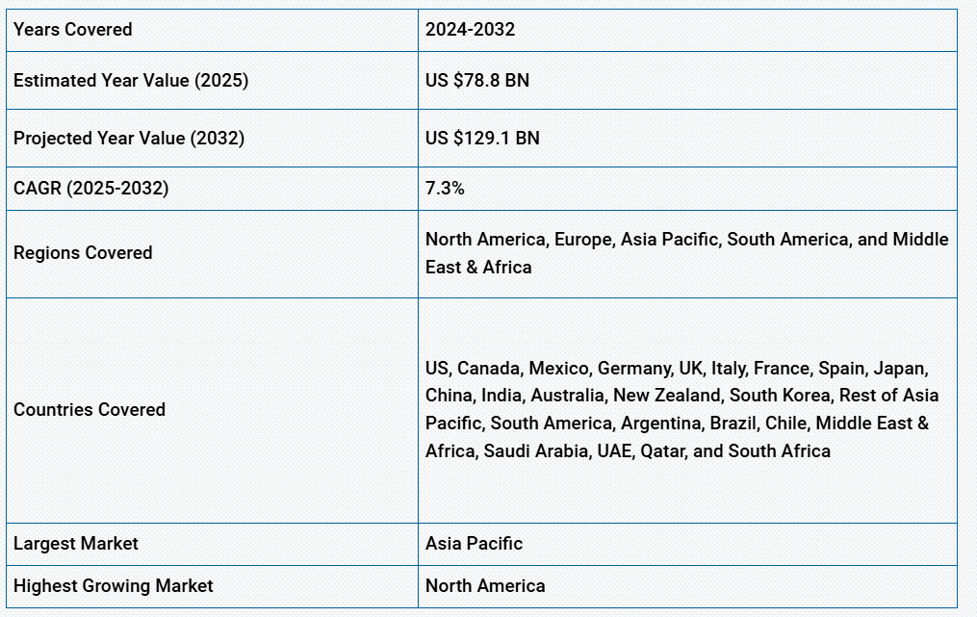
Task: Select the US $129.1 BN value
Action: pyautogui.click(x=482, y=138)
